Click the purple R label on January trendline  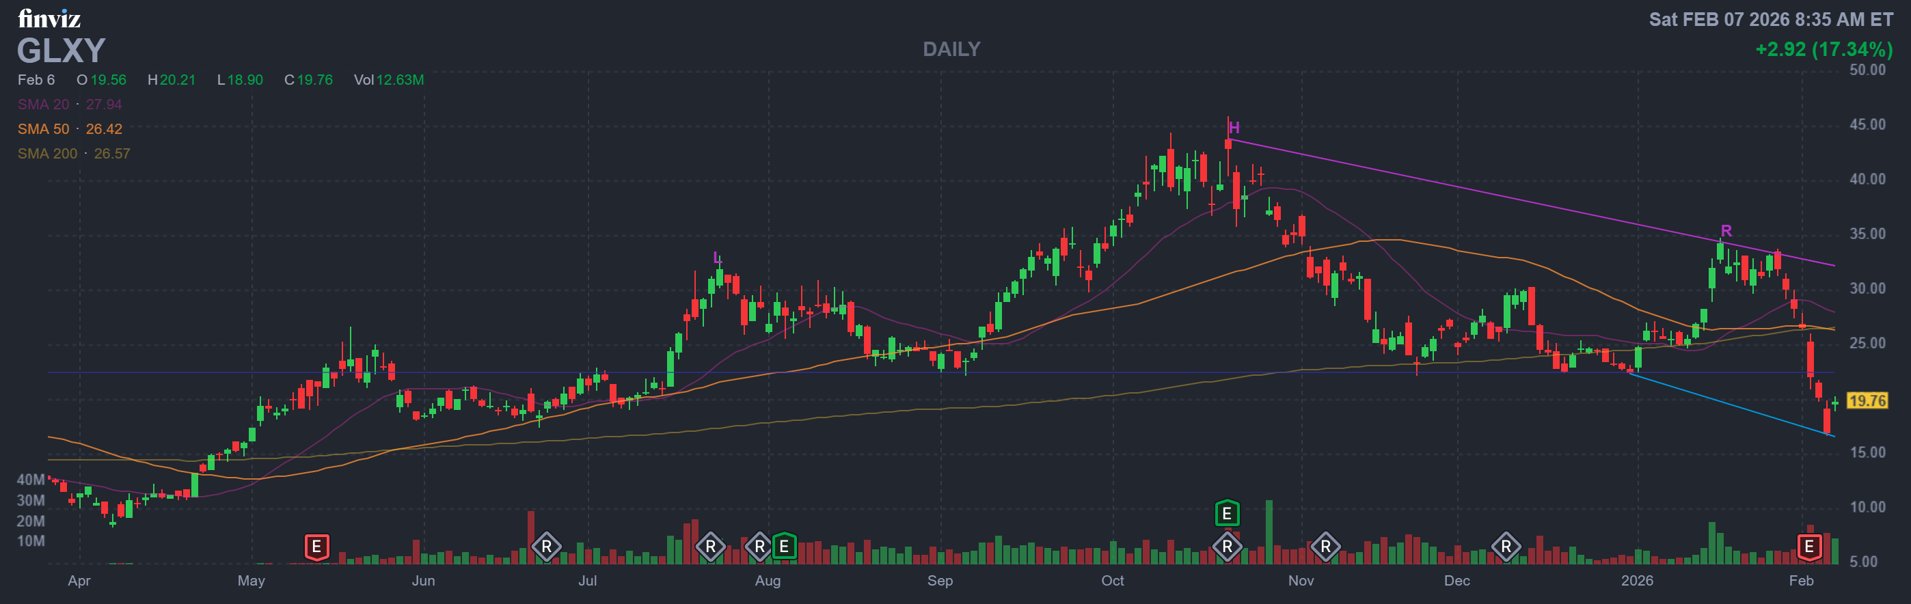pyautogui.click(x=1726, y=231)
